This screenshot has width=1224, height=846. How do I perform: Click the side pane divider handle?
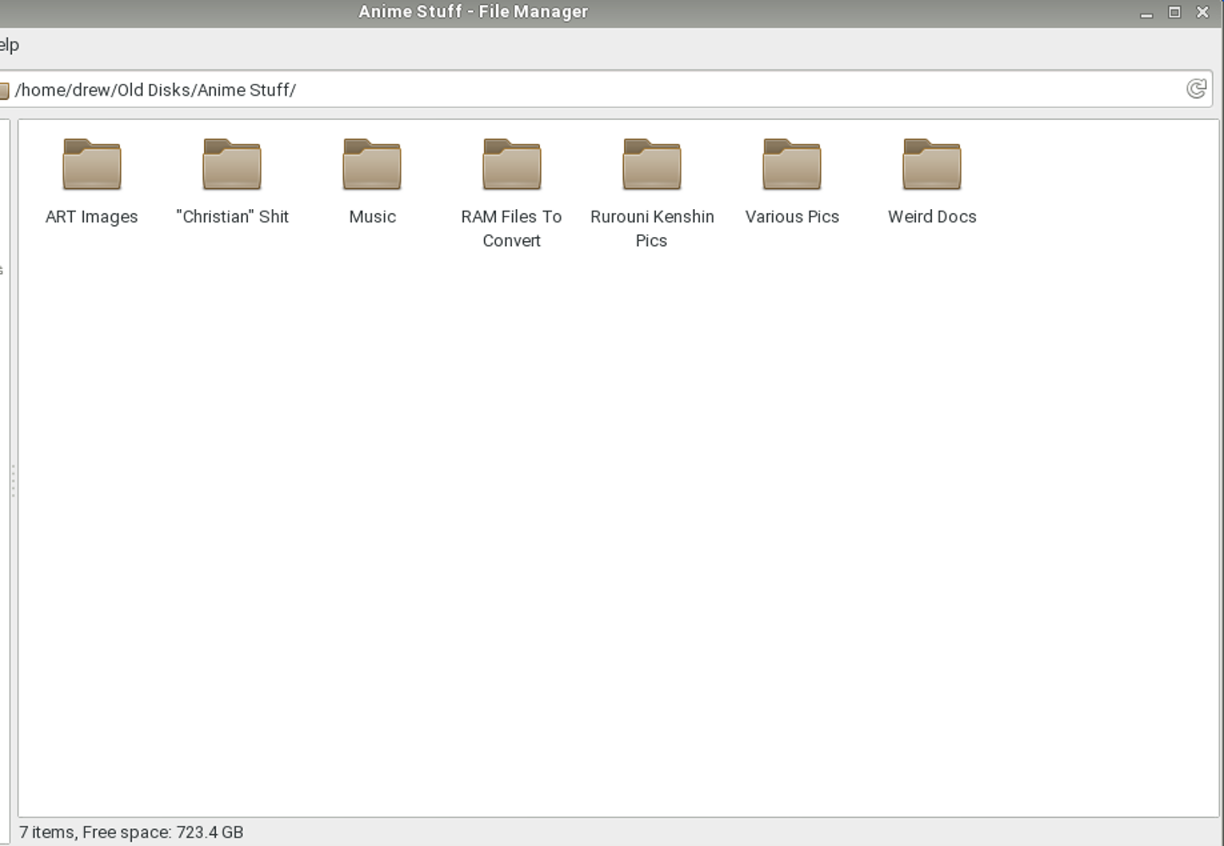click(x=13, y=481)
